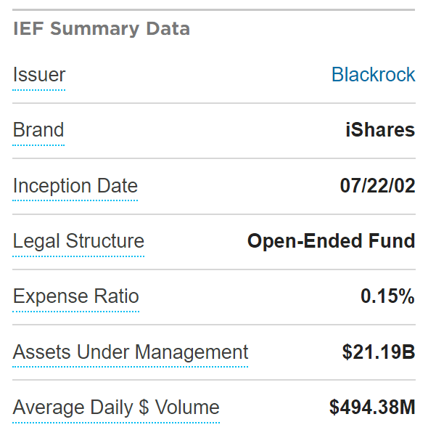Click the word Fund in Open-Ended Fund
Image resolution: width=436 pixels, height=430 pixels.
394,241
